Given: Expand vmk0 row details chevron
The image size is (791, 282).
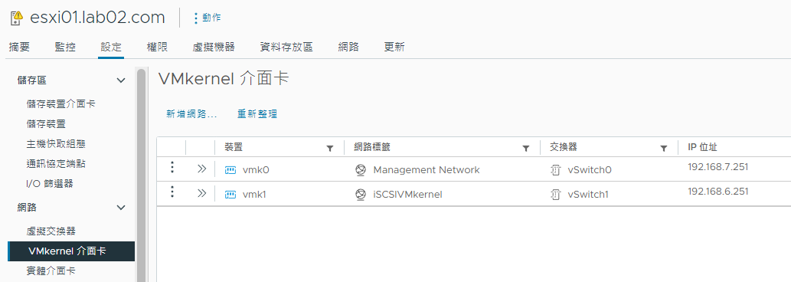Looking at the screenshot, I should (x=202, y=169).
